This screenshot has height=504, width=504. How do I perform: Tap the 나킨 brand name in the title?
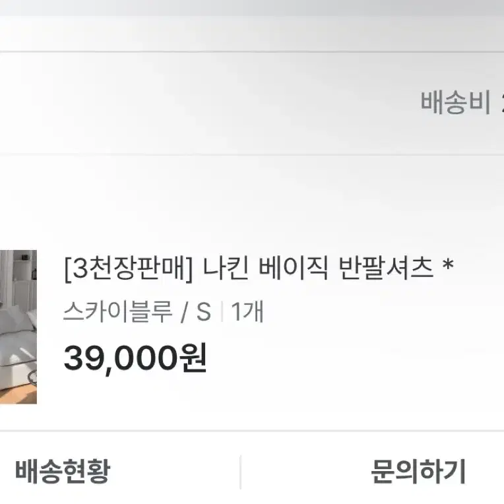click(x=226, y=268)
